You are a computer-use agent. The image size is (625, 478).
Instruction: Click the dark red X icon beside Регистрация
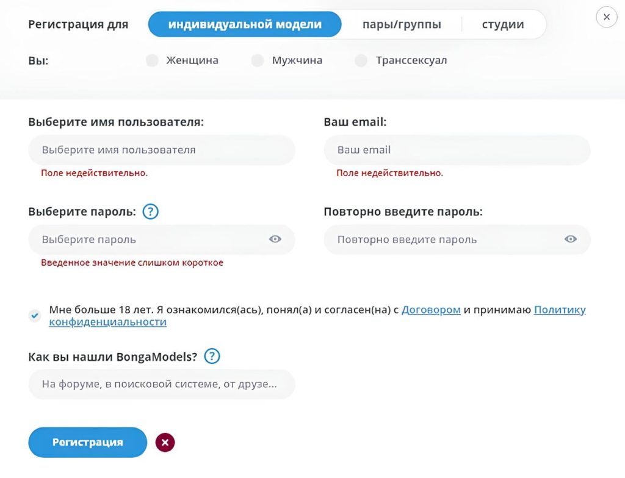pos(165,442)
